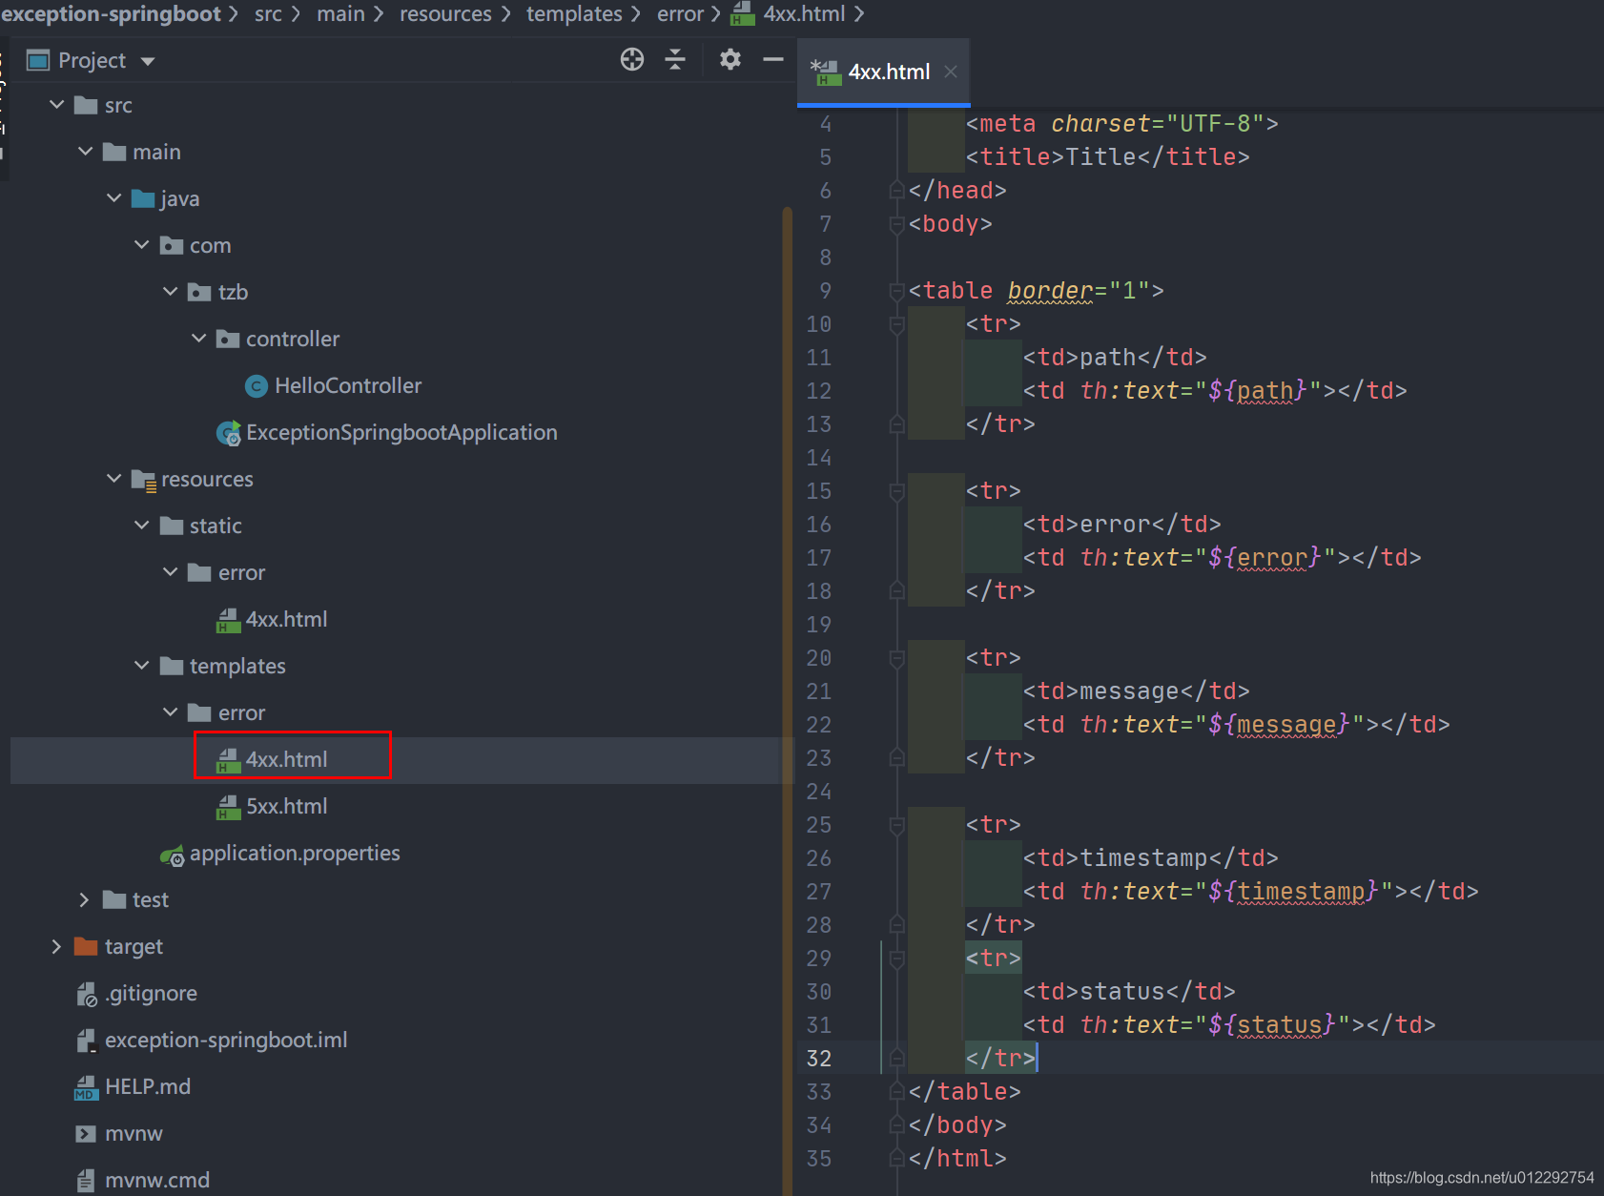Viewport: 1604px width, 1196px height.
Task: Fold the table tag at line 9
Action: point(896,291)
